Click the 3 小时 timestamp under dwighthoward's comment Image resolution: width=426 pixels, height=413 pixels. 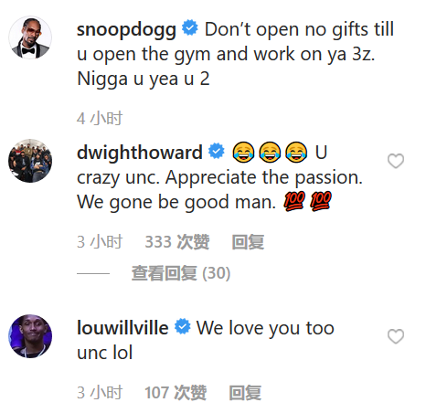[100, 242]
